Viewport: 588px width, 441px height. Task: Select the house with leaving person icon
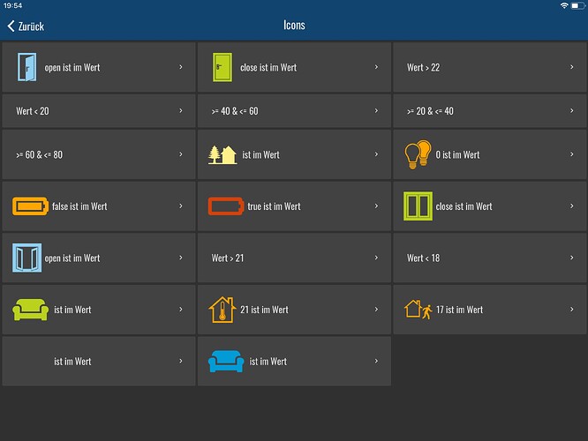[x=417, y=310]
